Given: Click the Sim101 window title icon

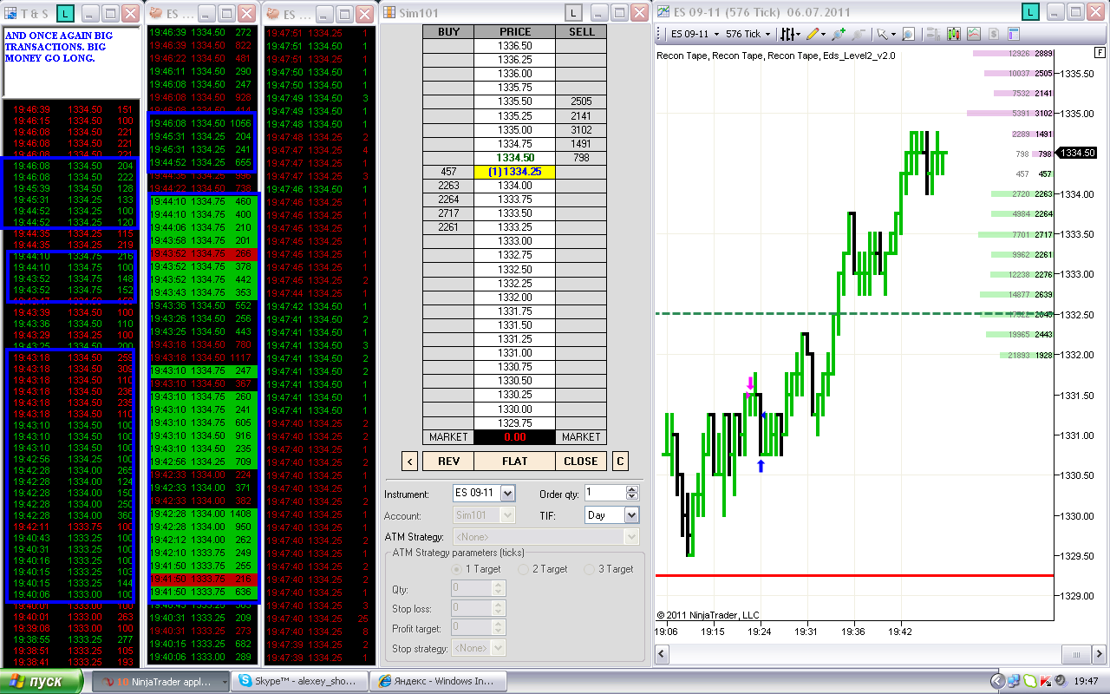Looking at the screenshot, I should 388,12.
